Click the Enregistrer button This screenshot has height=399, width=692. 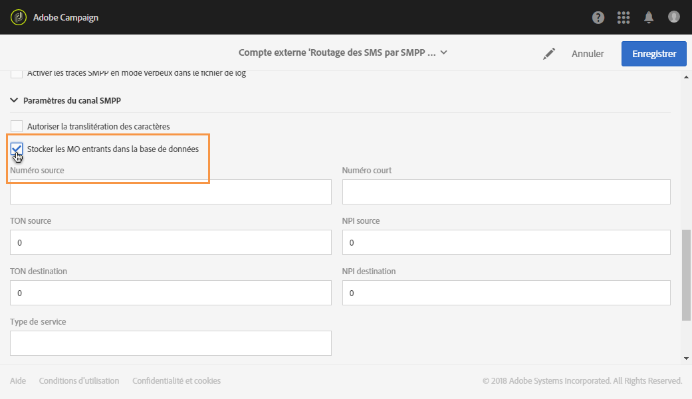(654, 54)
